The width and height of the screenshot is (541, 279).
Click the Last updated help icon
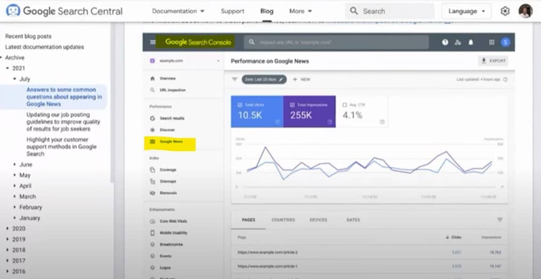[x=505, y=79]
